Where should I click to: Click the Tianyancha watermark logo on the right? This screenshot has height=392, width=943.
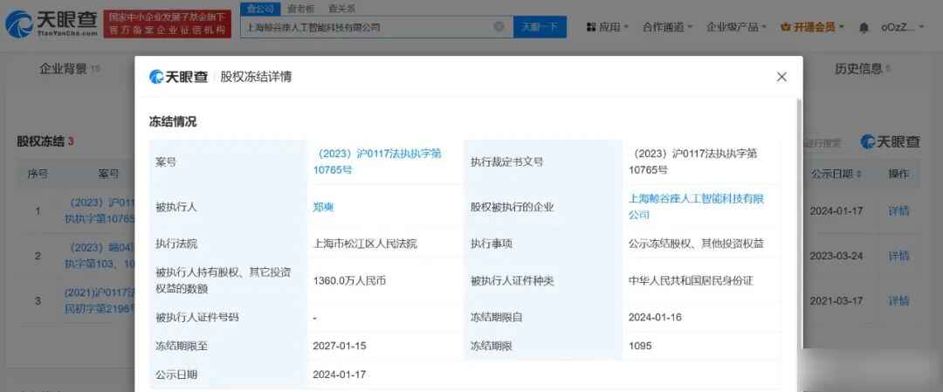(890, 141)
